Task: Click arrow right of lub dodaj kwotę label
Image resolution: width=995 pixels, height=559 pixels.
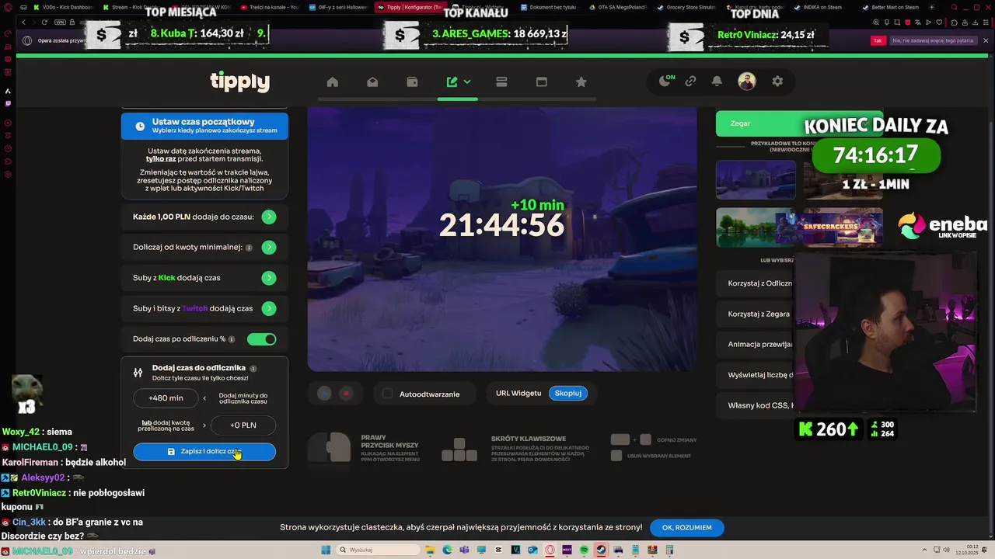Action: pos(204,425)
